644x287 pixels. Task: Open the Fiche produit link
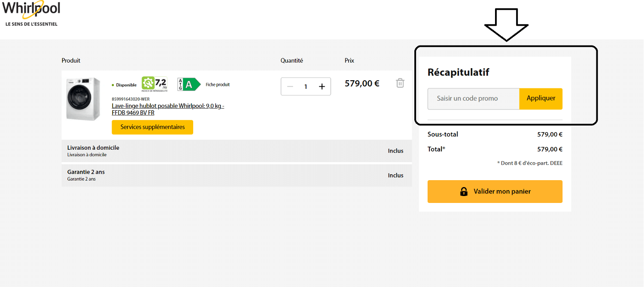pyautogui.click(x=218, y=85)
